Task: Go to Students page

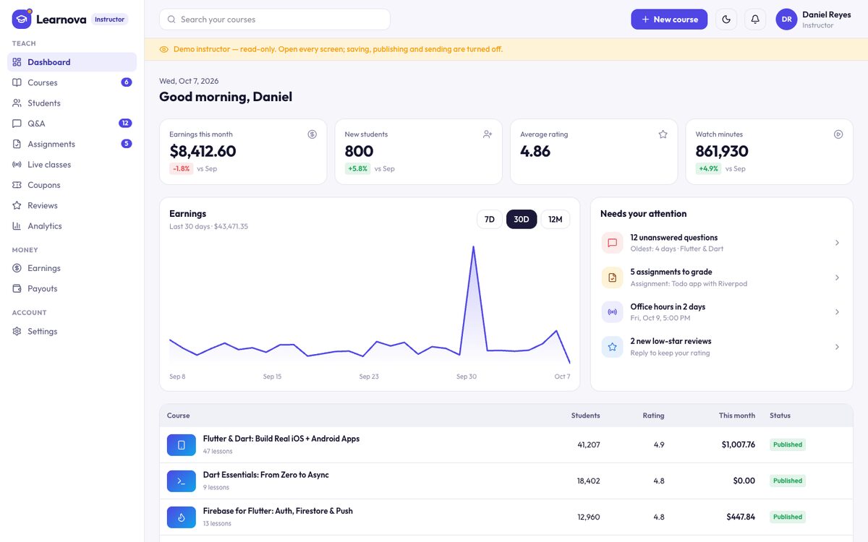Action: click(x=72, y=103)
